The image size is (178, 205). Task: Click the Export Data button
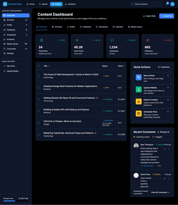(149, 16)
